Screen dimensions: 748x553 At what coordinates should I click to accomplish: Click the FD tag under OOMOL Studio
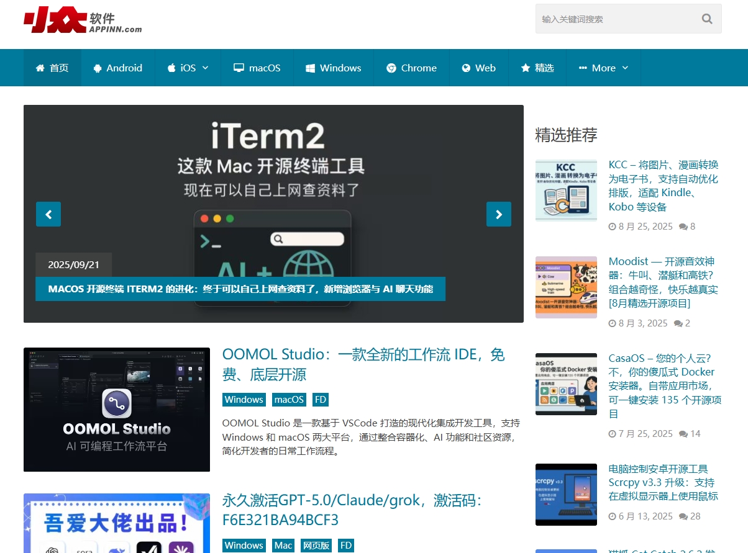(320, 400)
